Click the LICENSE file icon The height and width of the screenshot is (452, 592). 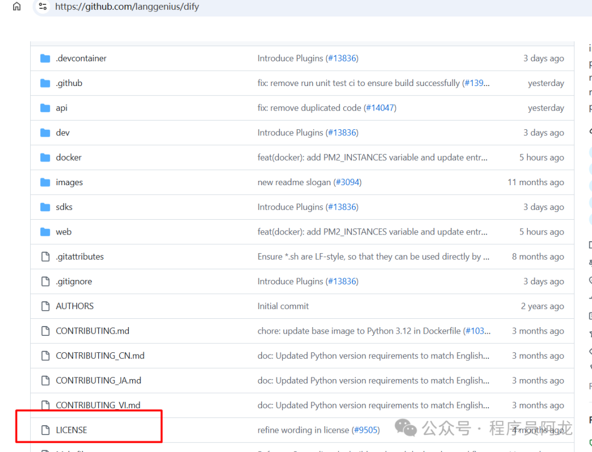point(45,430)
